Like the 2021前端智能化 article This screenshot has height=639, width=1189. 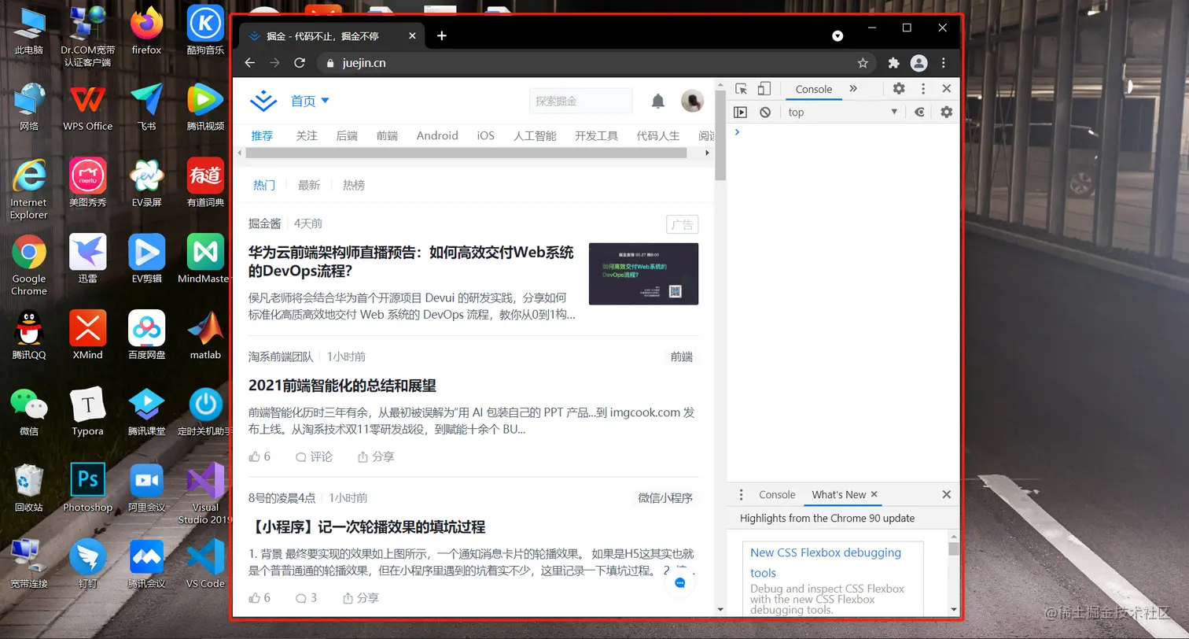click(260, 456)
